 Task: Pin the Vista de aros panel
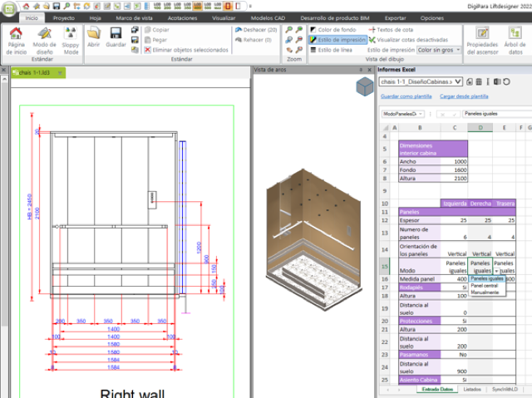pos(361,70)
